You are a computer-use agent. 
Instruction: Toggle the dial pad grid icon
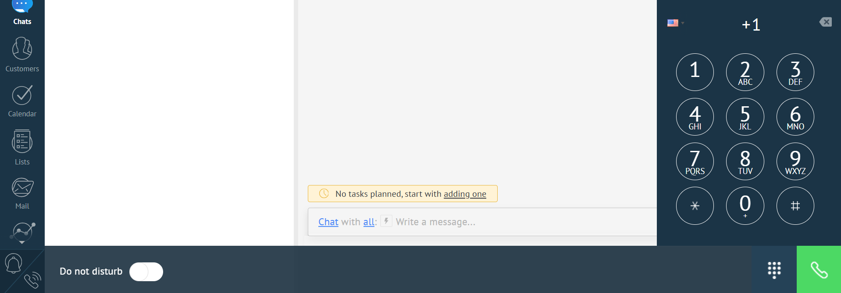pos(774,270)
